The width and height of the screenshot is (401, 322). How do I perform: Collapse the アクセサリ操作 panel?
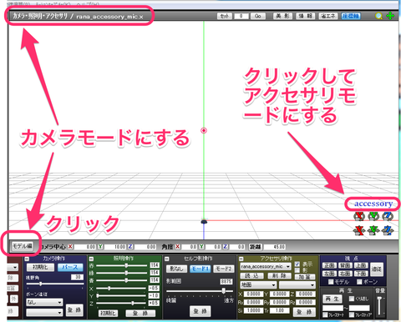[241, 259]
